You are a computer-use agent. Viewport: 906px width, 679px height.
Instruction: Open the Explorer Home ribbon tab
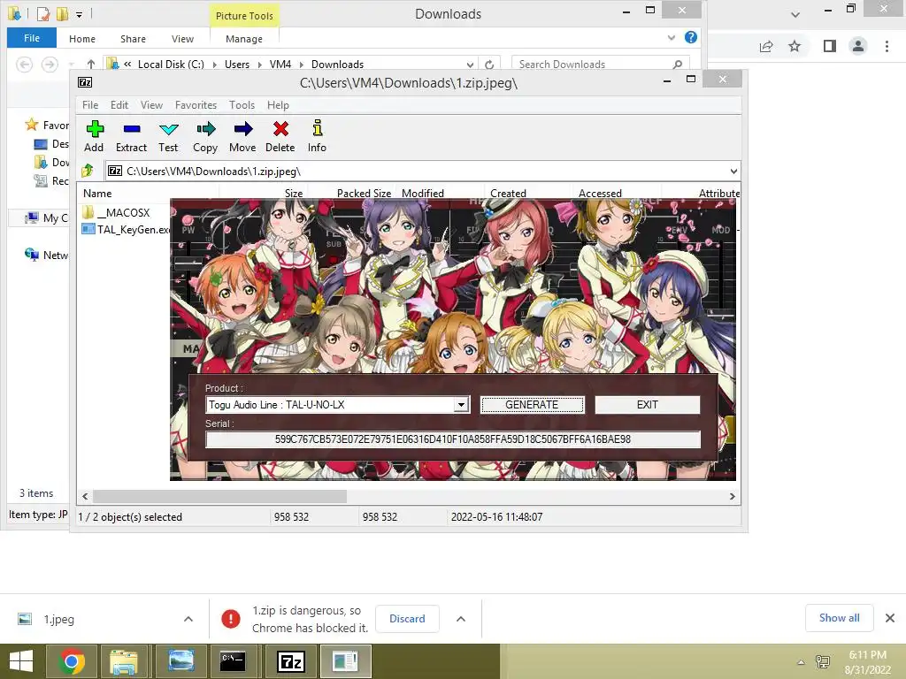[x=82, y=39]
